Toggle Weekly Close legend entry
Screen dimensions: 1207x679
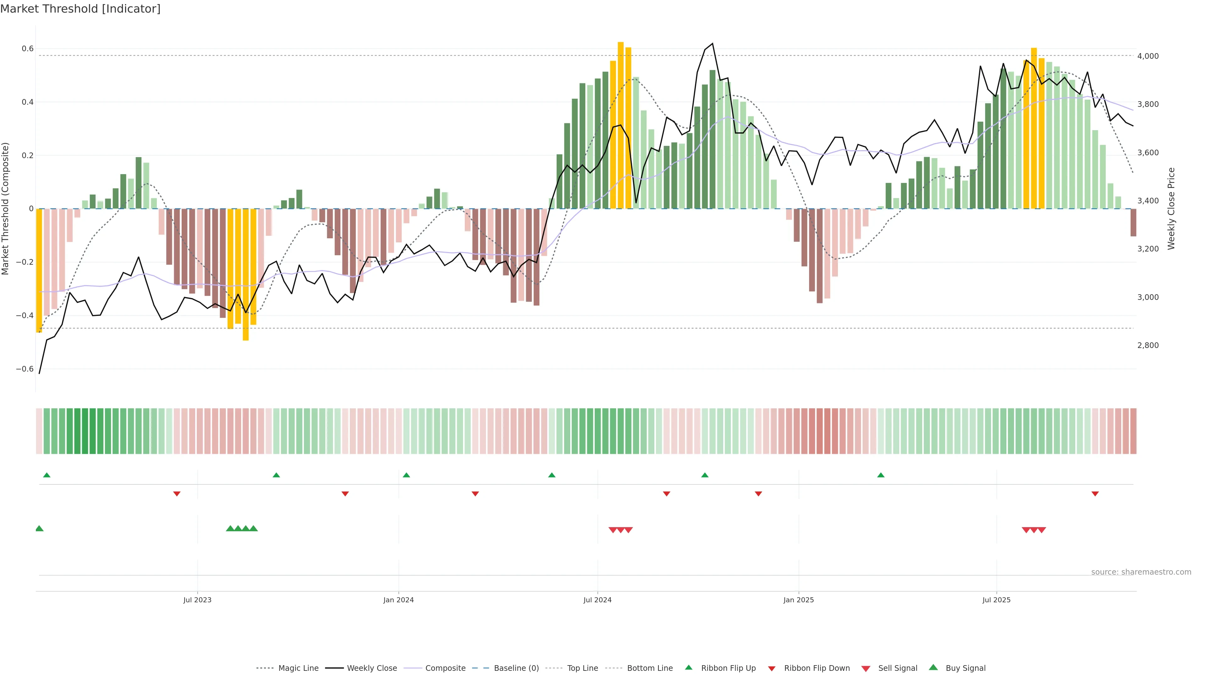(x=372, y=668)
